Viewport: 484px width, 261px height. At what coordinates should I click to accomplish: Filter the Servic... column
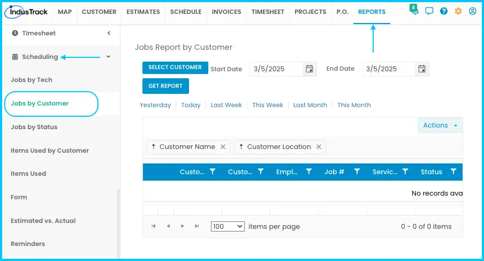405,171
